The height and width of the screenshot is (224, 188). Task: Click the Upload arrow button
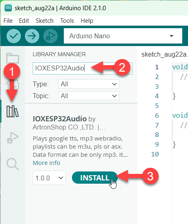(x=32, y=36)
